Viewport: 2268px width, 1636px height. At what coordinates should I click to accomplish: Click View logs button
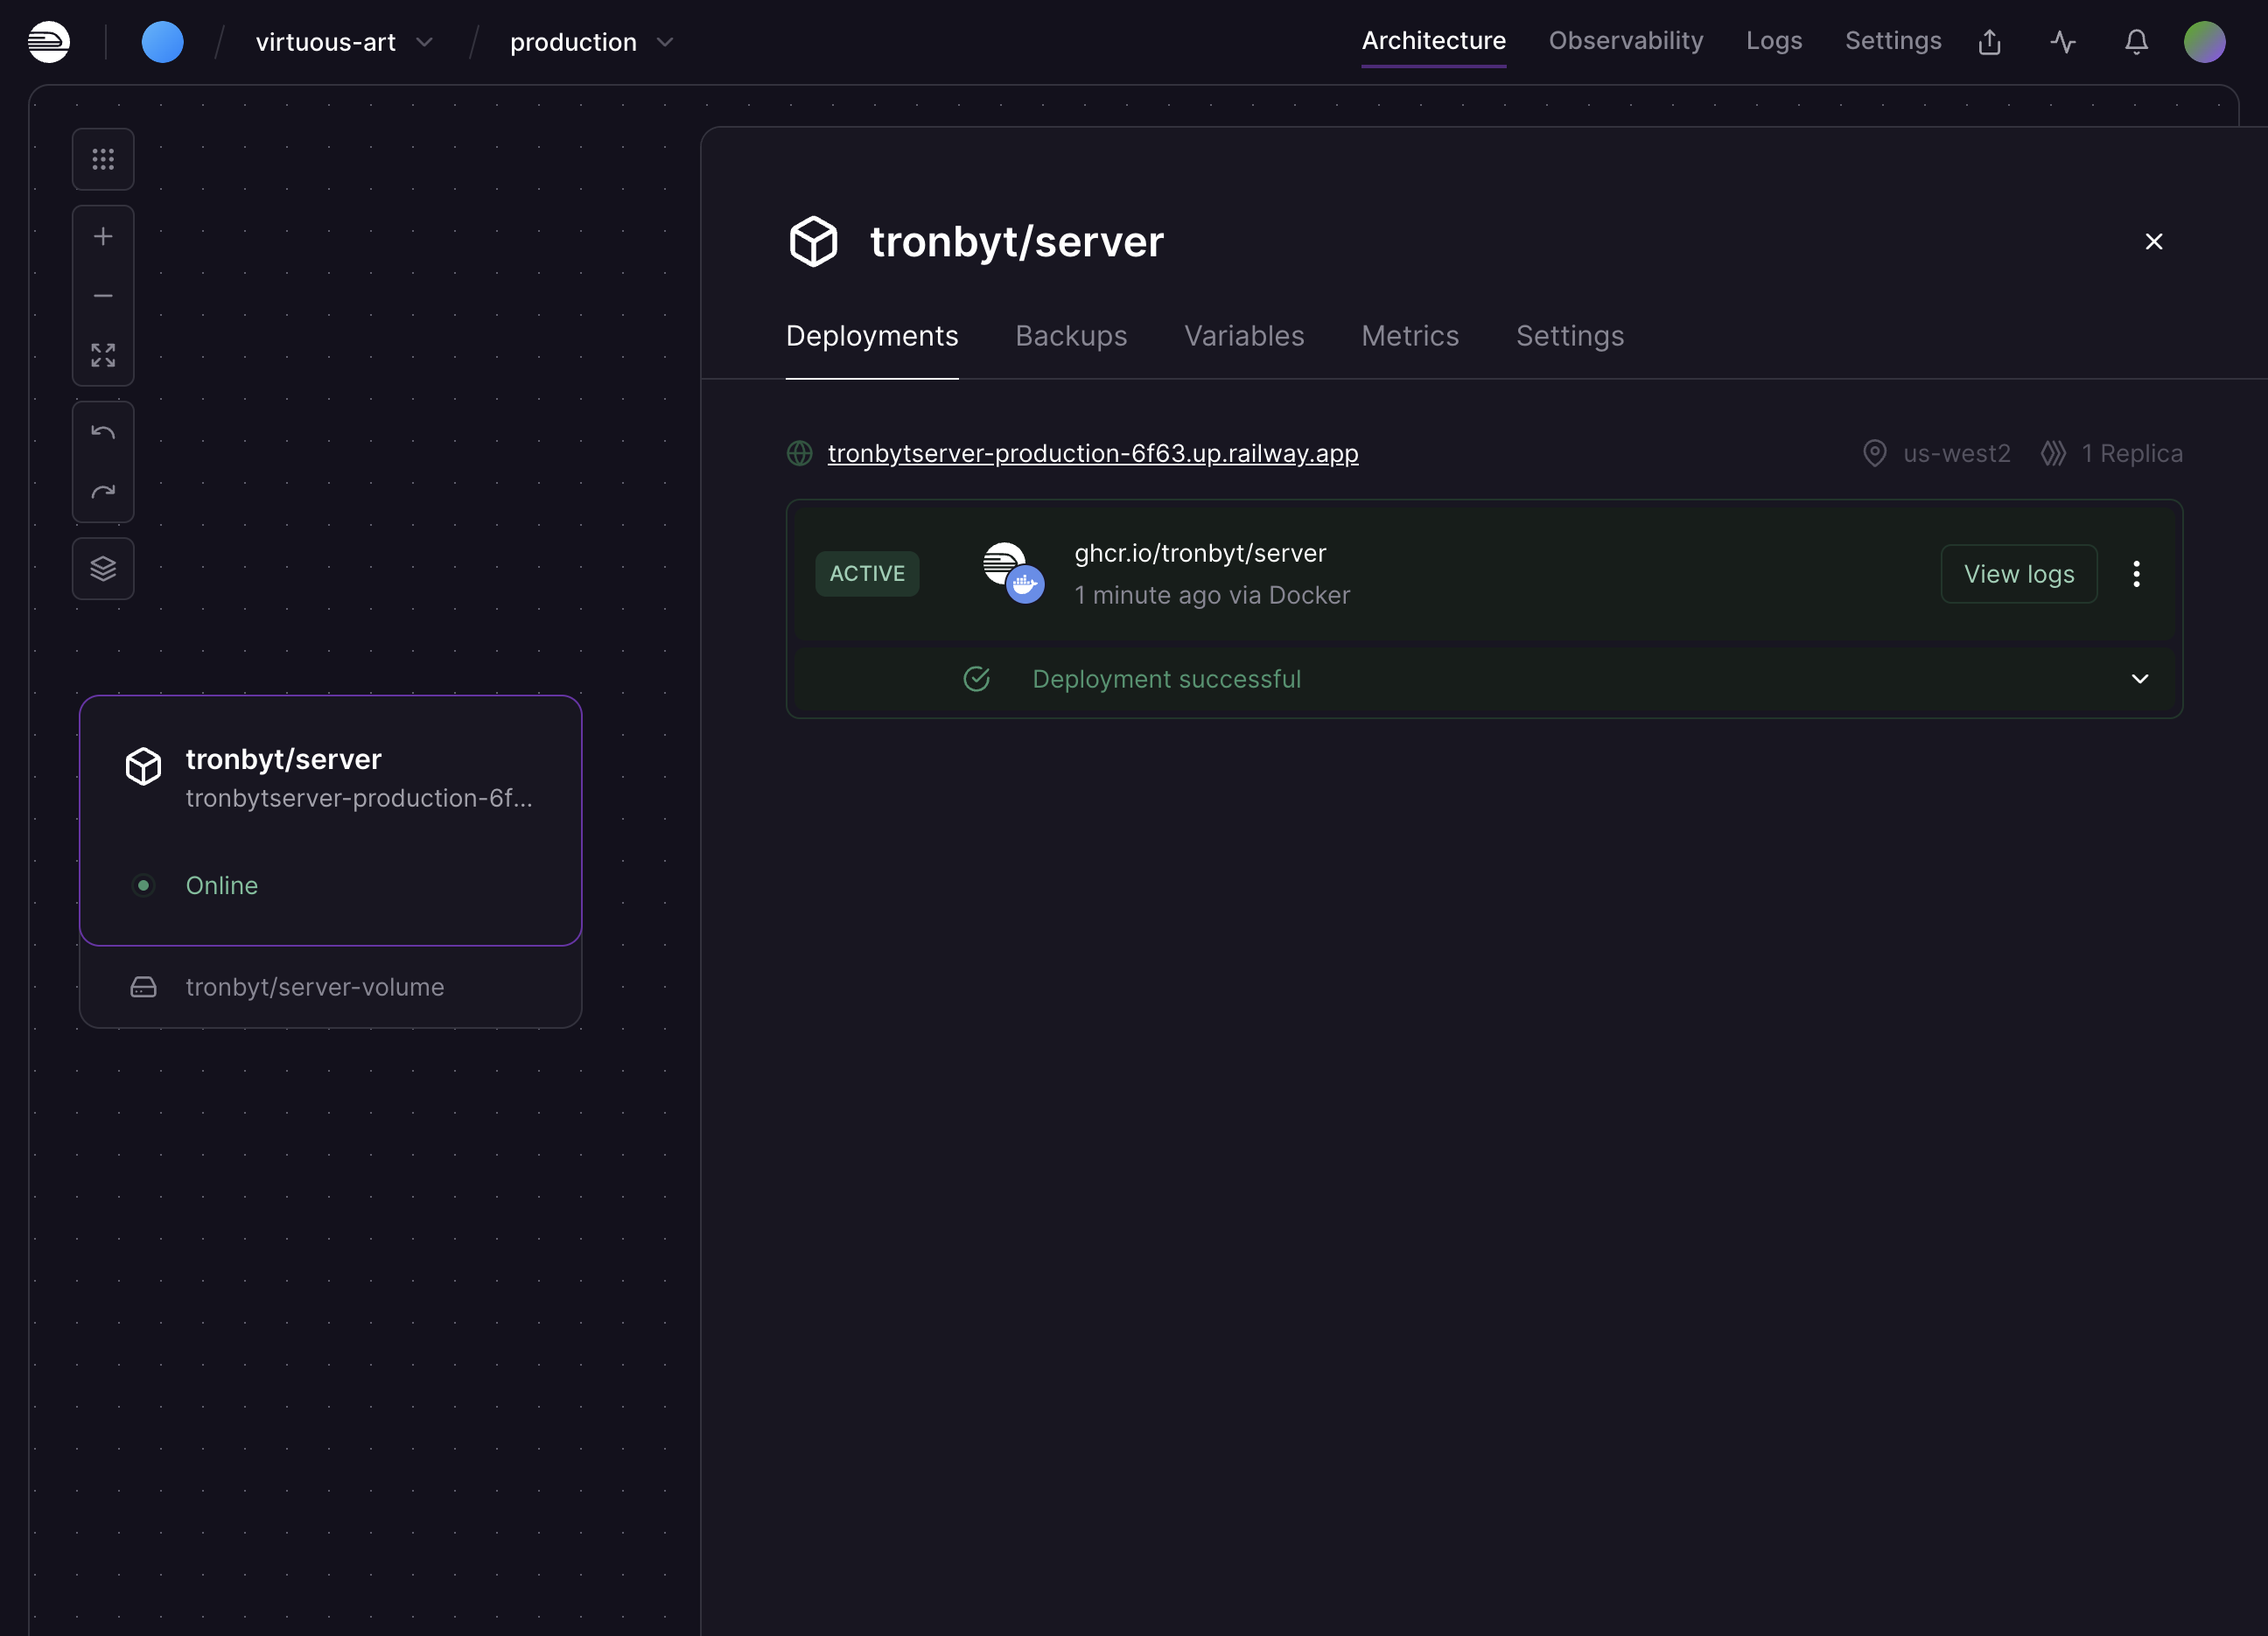coord(2019,574)
